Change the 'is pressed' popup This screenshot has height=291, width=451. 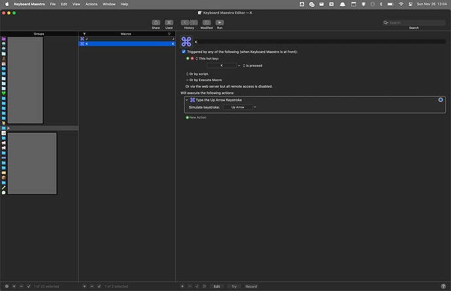coord(252,65)
